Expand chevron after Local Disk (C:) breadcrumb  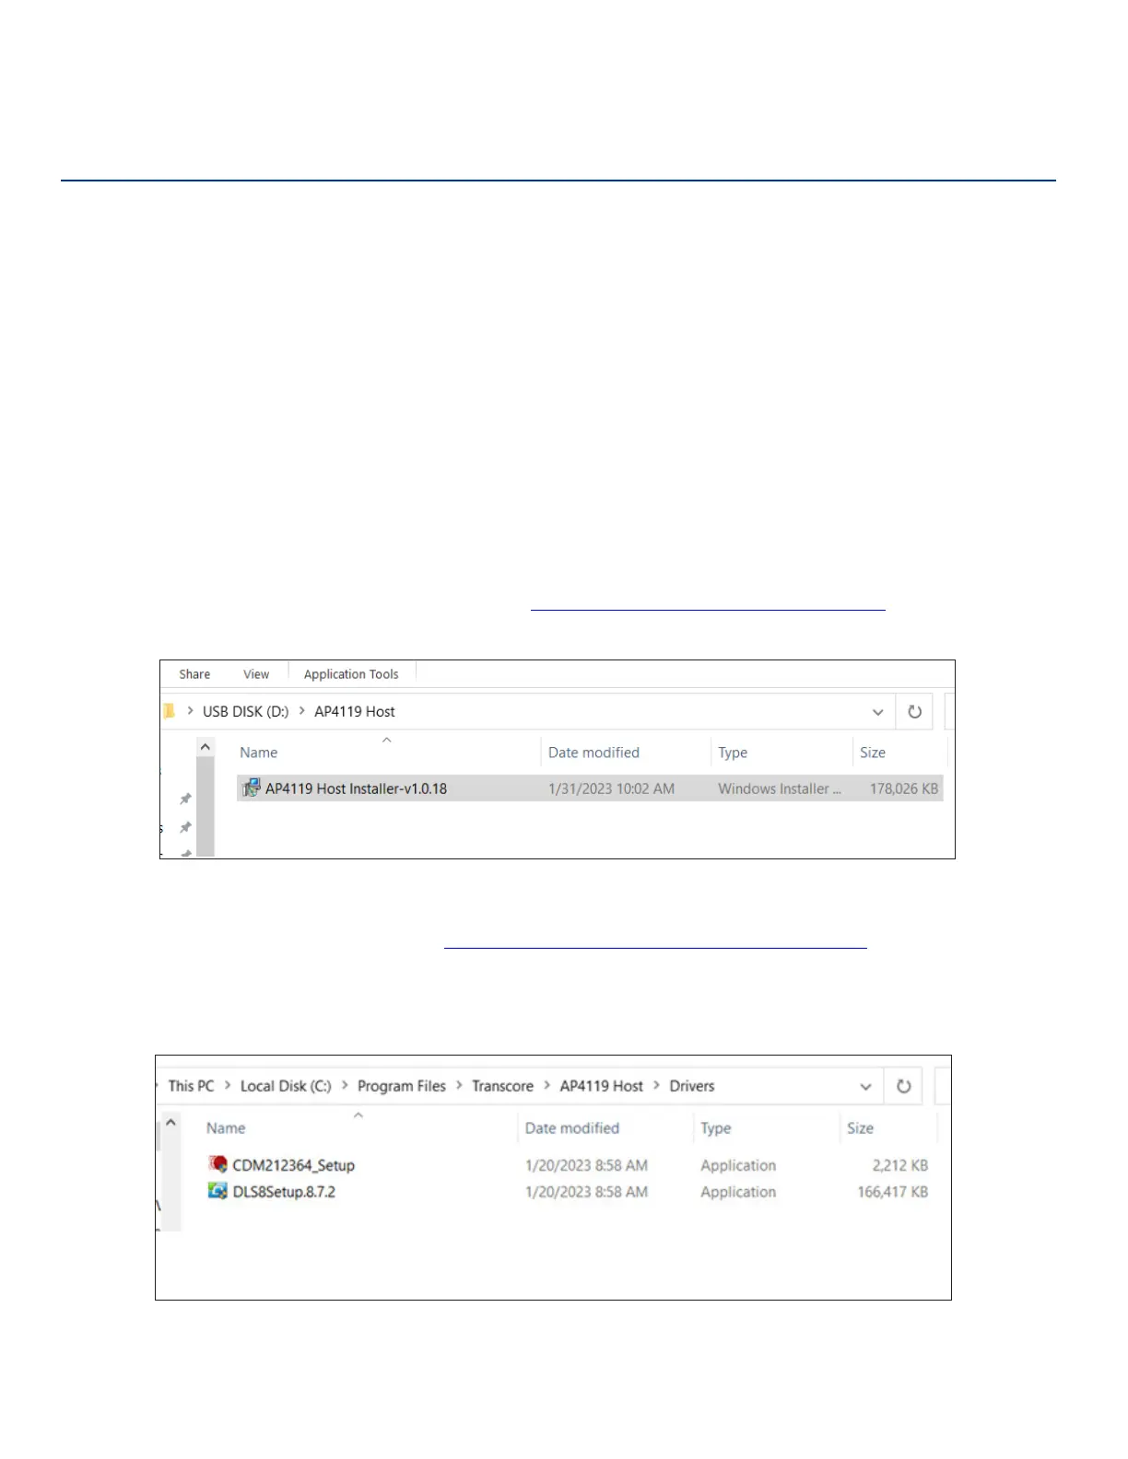click(x=345, y=1085)
